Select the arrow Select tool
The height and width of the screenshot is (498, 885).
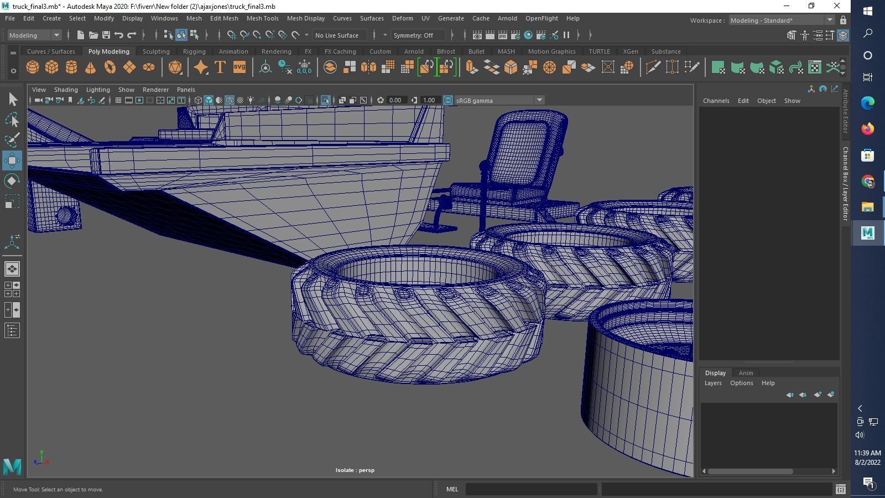[x=12, y=100]
